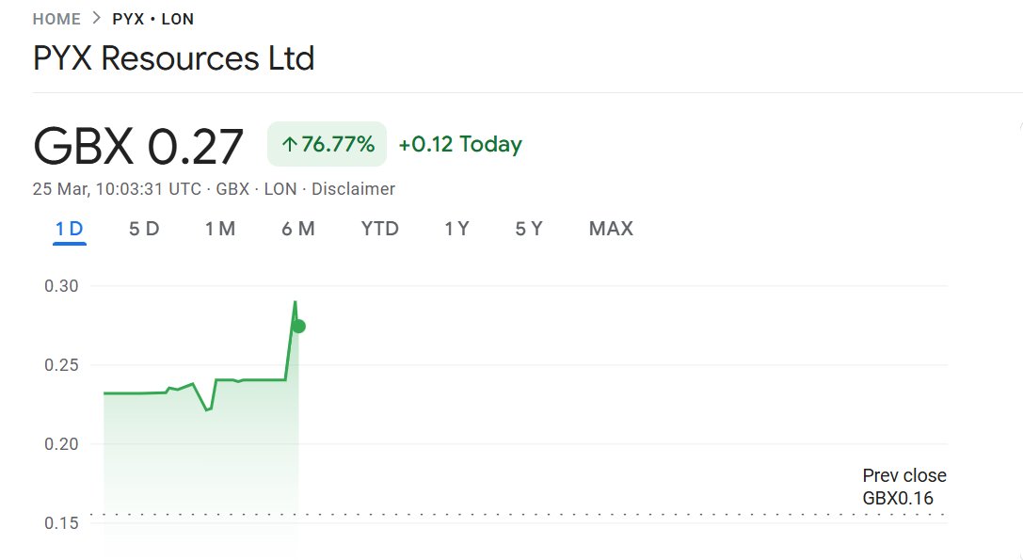Screen dimensions: 1023x560
Task: Switch to the 5D chart range
Action: [144, 229]
